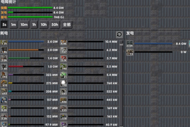Select the 发电 icon showing 0 W

pos(130,52)
